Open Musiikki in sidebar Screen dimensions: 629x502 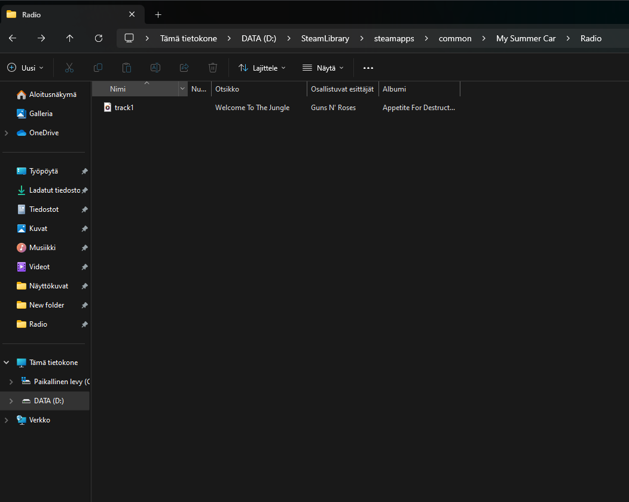coord(36,248)
